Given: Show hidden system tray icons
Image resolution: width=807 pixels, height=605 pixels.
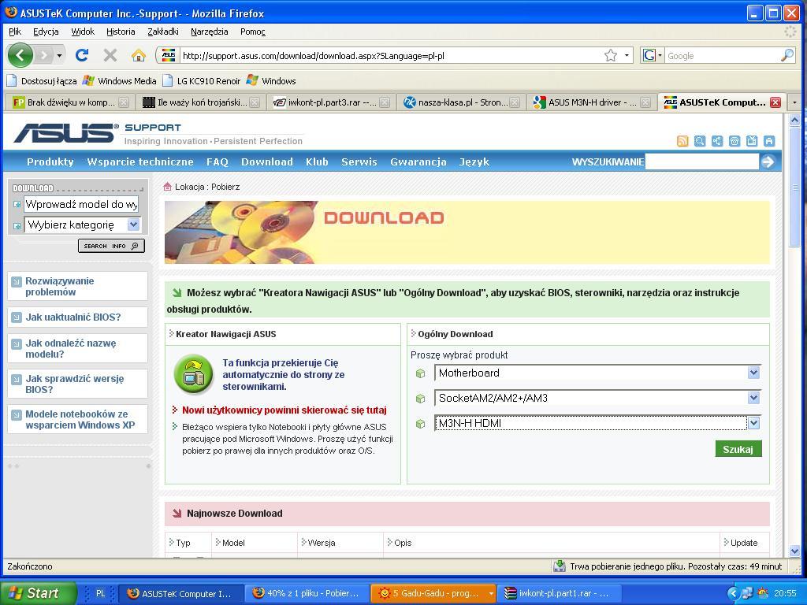Looking at the screenshot, I should tap(734, 594).
